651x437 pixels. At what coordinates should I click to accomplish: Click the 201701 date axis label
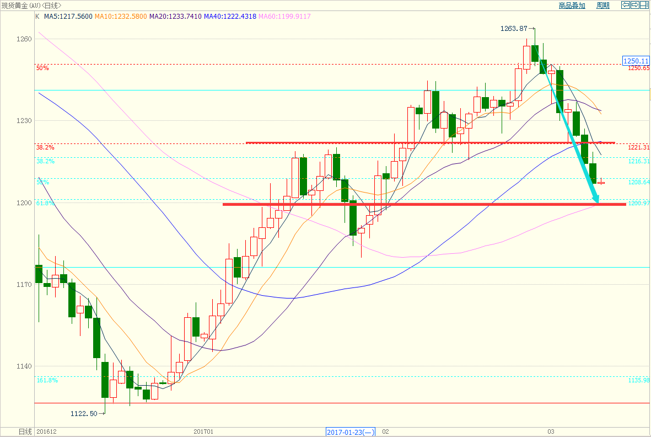tap(203, 432)
